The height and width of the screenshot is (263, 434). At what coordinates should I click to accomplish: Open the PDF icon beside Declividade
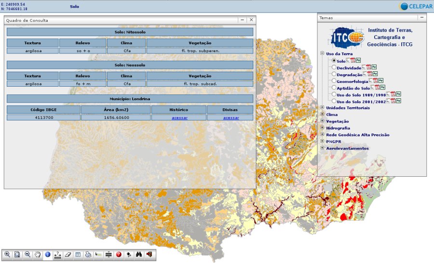370,67
